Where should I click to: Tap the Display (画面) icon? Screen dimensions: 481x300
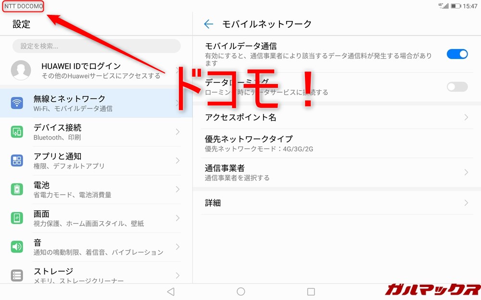[x=17, y=218]
